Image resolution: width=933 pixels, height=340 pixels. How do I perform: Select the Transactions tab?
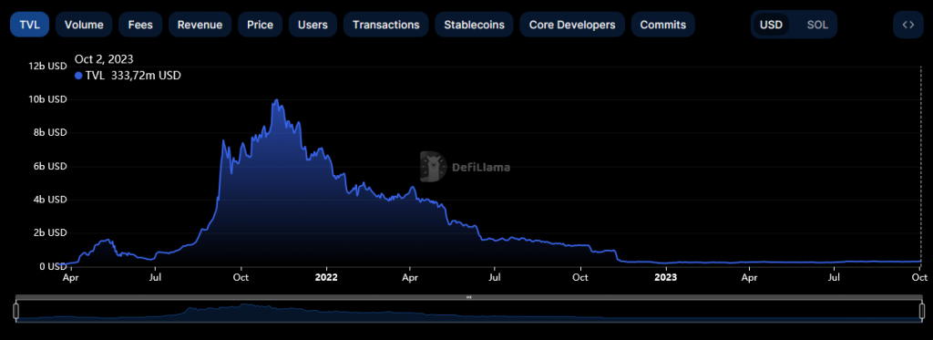385,25
